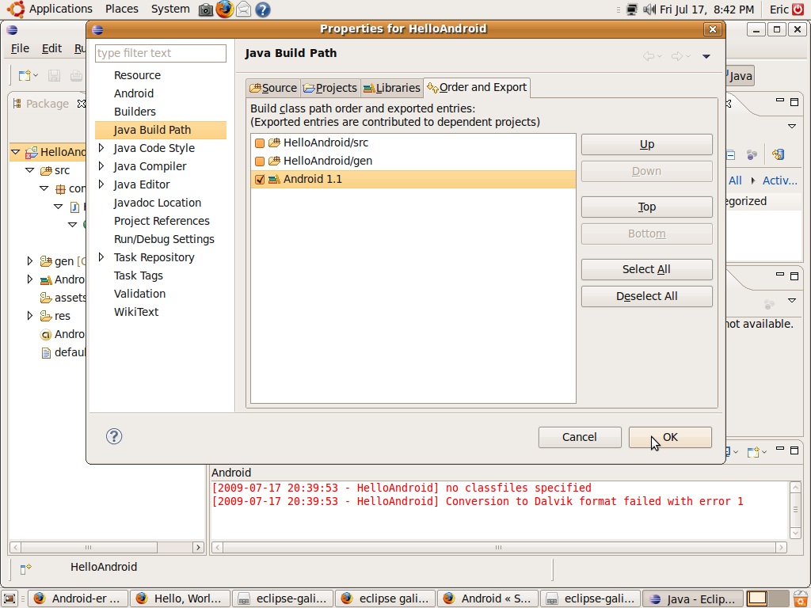Click the HelloAndroid project icon in Package Explorer

(x=32, y=152)
